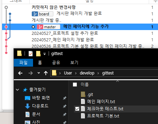158x124 pixels.
Task: Select the master branch label
Action: pos(49,27)
